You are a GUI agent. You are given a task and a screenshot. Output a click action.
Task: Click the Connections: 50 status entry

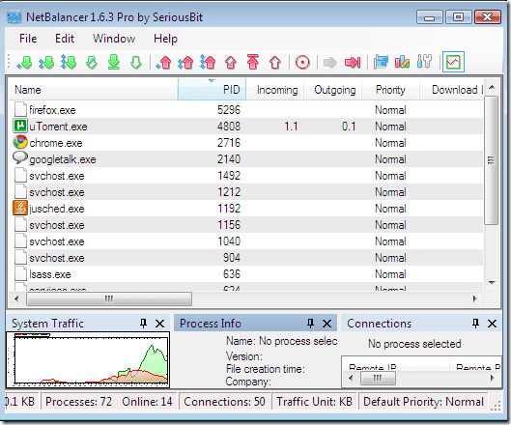[224, 402]
